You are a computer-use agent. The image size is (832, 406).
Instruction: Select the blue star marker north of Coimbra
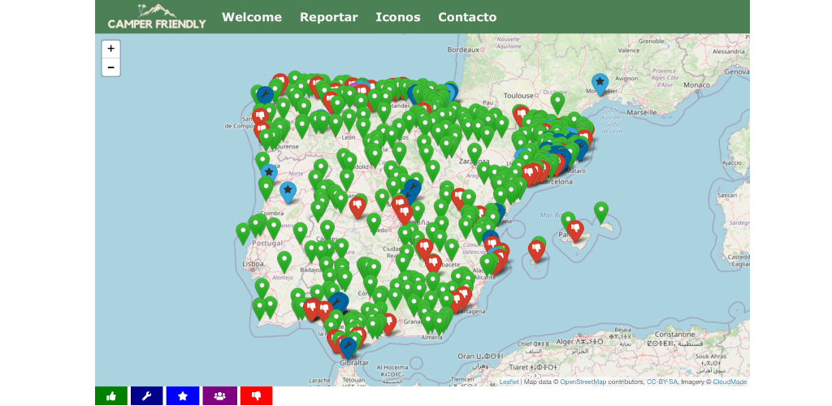point(288,192)
